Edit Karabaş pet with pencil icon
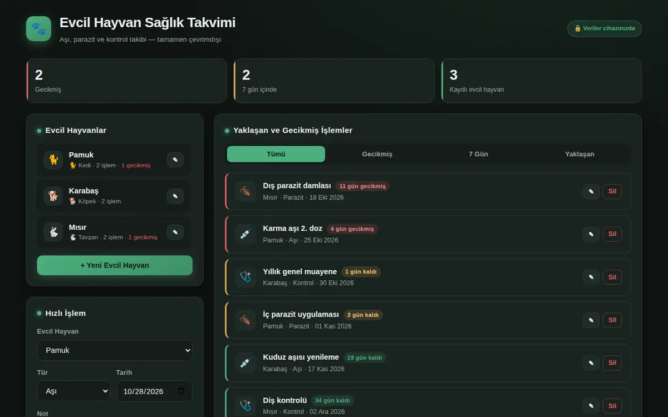This screenshot has width=668, height=417. click(175, 196)
